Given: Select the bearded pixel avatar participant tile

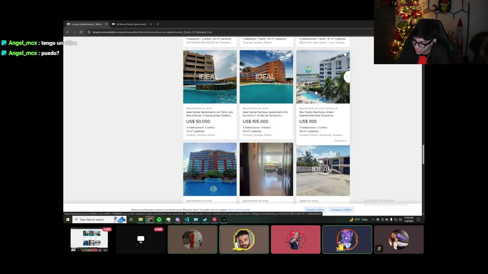Looking at the screenshot, I should [244, 240].
